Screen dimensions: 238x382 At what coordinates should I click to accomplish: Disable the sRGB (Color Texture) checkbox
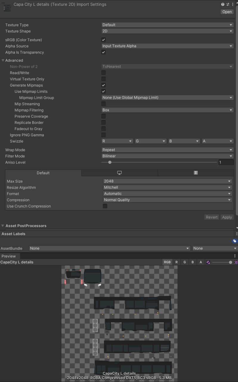pyautogui.click(x=103, y=40)
